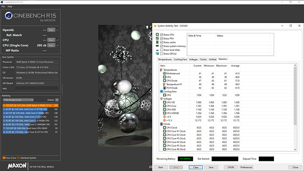Uncheck the Stress CPU checkbox
Viewport: 304px width, 171px height.
(162, 35)
